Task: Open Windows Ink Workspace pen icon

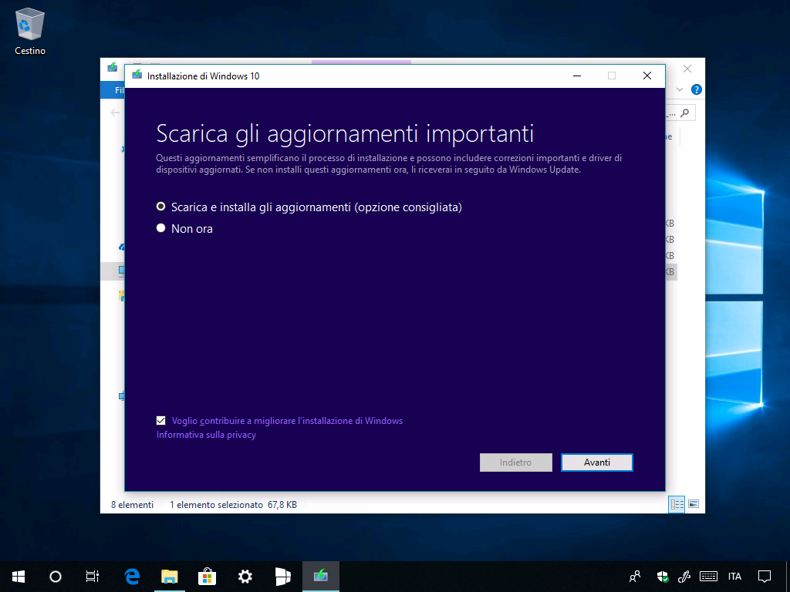Action: coord(684,577)
